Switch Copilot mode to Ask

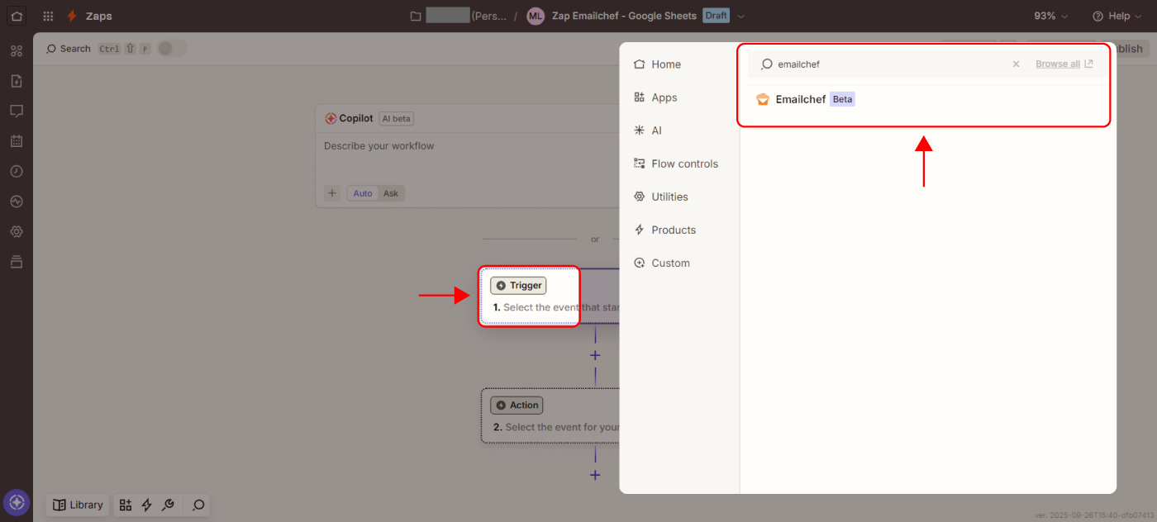391,193
